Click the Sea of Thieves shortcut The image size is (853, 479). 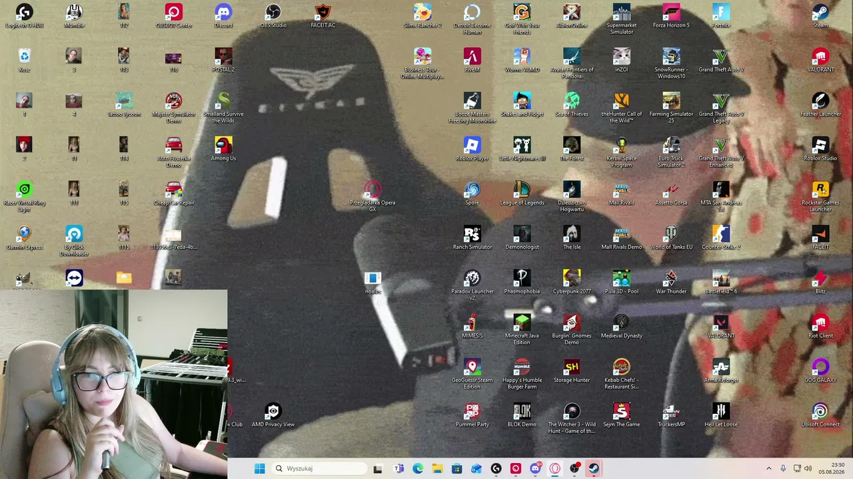coord(572,105)
